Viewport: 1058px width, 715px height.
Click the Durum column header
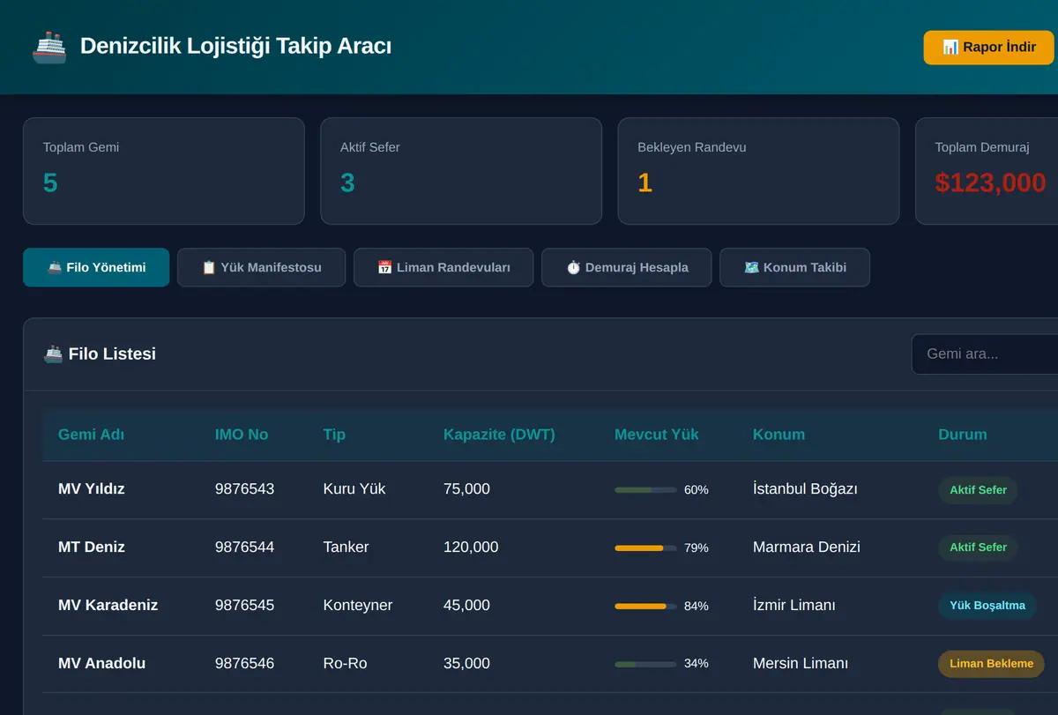pyautogui.click(x=963, y=435)
